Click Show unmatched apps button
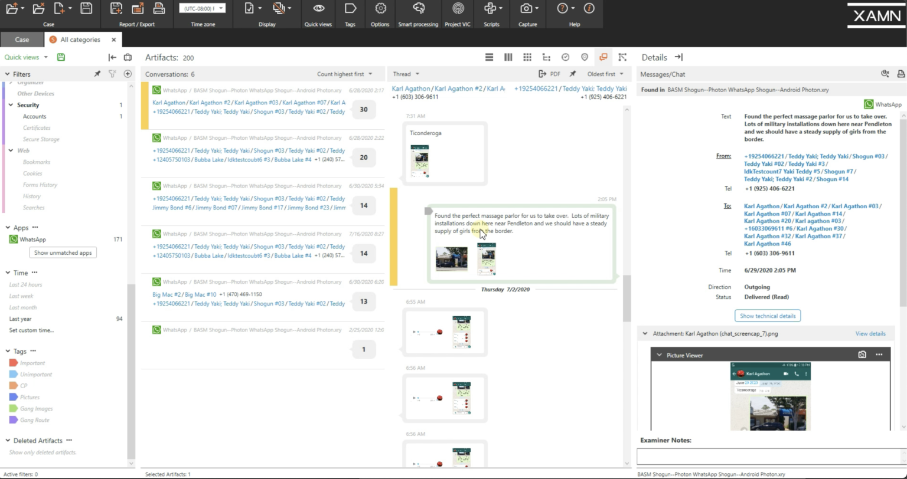This screenshot has height=479, width=907. [x=63, y=252]
